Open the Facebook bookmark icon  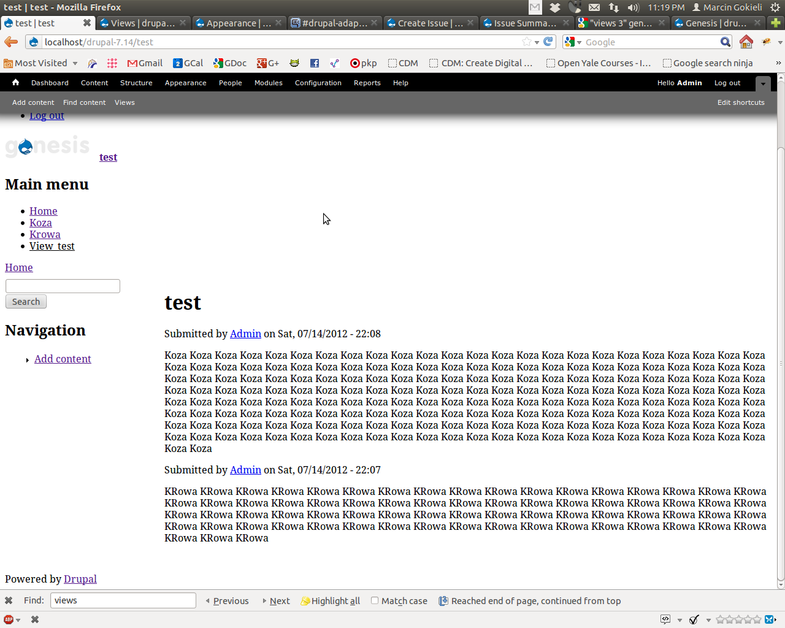click(315, 63)
